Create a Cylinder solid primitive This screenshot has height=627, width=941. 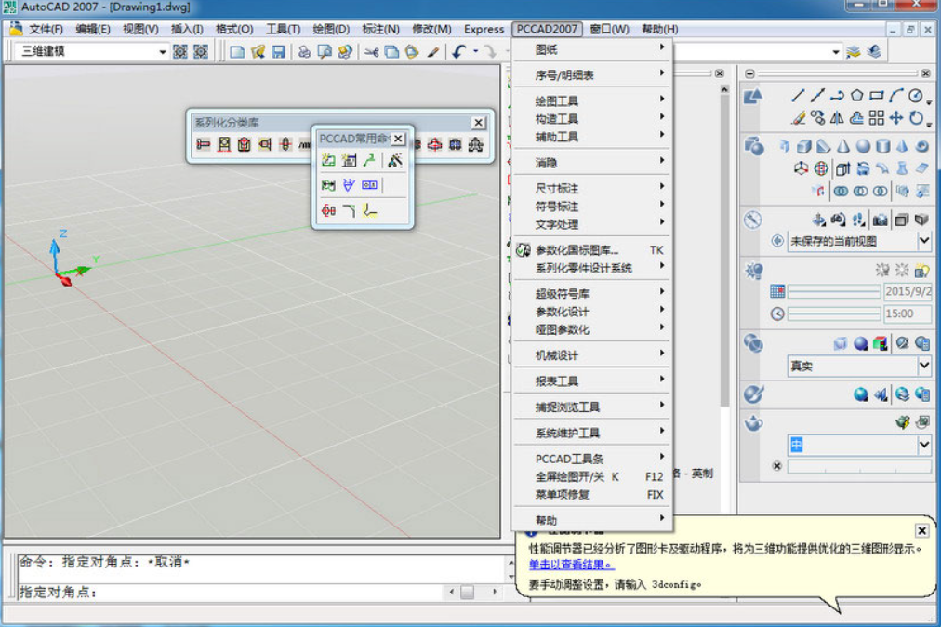coord(882,147)
